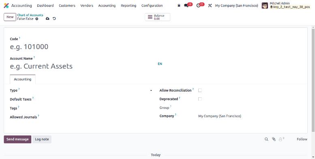Viewport: 315px width, 159px height.
Task: Click the EN translation button
Action: [160, 64]
